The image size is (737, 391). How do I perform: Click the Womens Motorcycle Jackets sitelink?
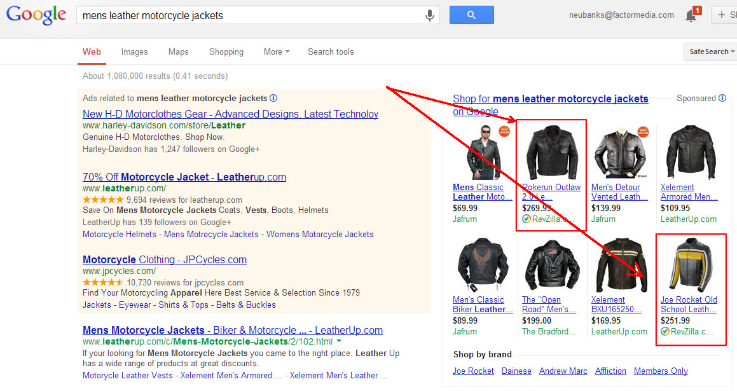(320, 234)
